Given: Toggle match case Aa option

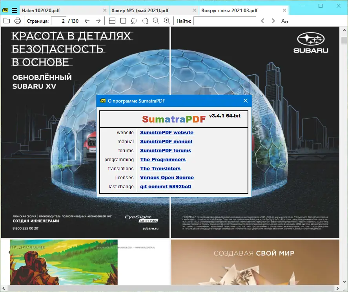Looking at the screenshot, I should (284, 21).
